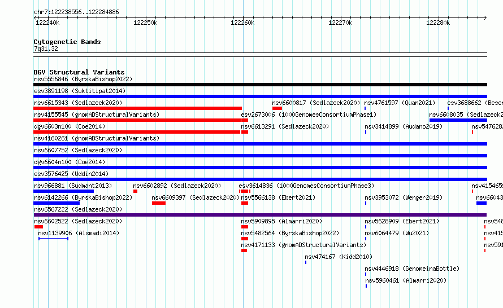Open esv2673006 (1000GenomesConsortiumPhase1) label
This screenshot has width=503, height=308.
(309, 115)
